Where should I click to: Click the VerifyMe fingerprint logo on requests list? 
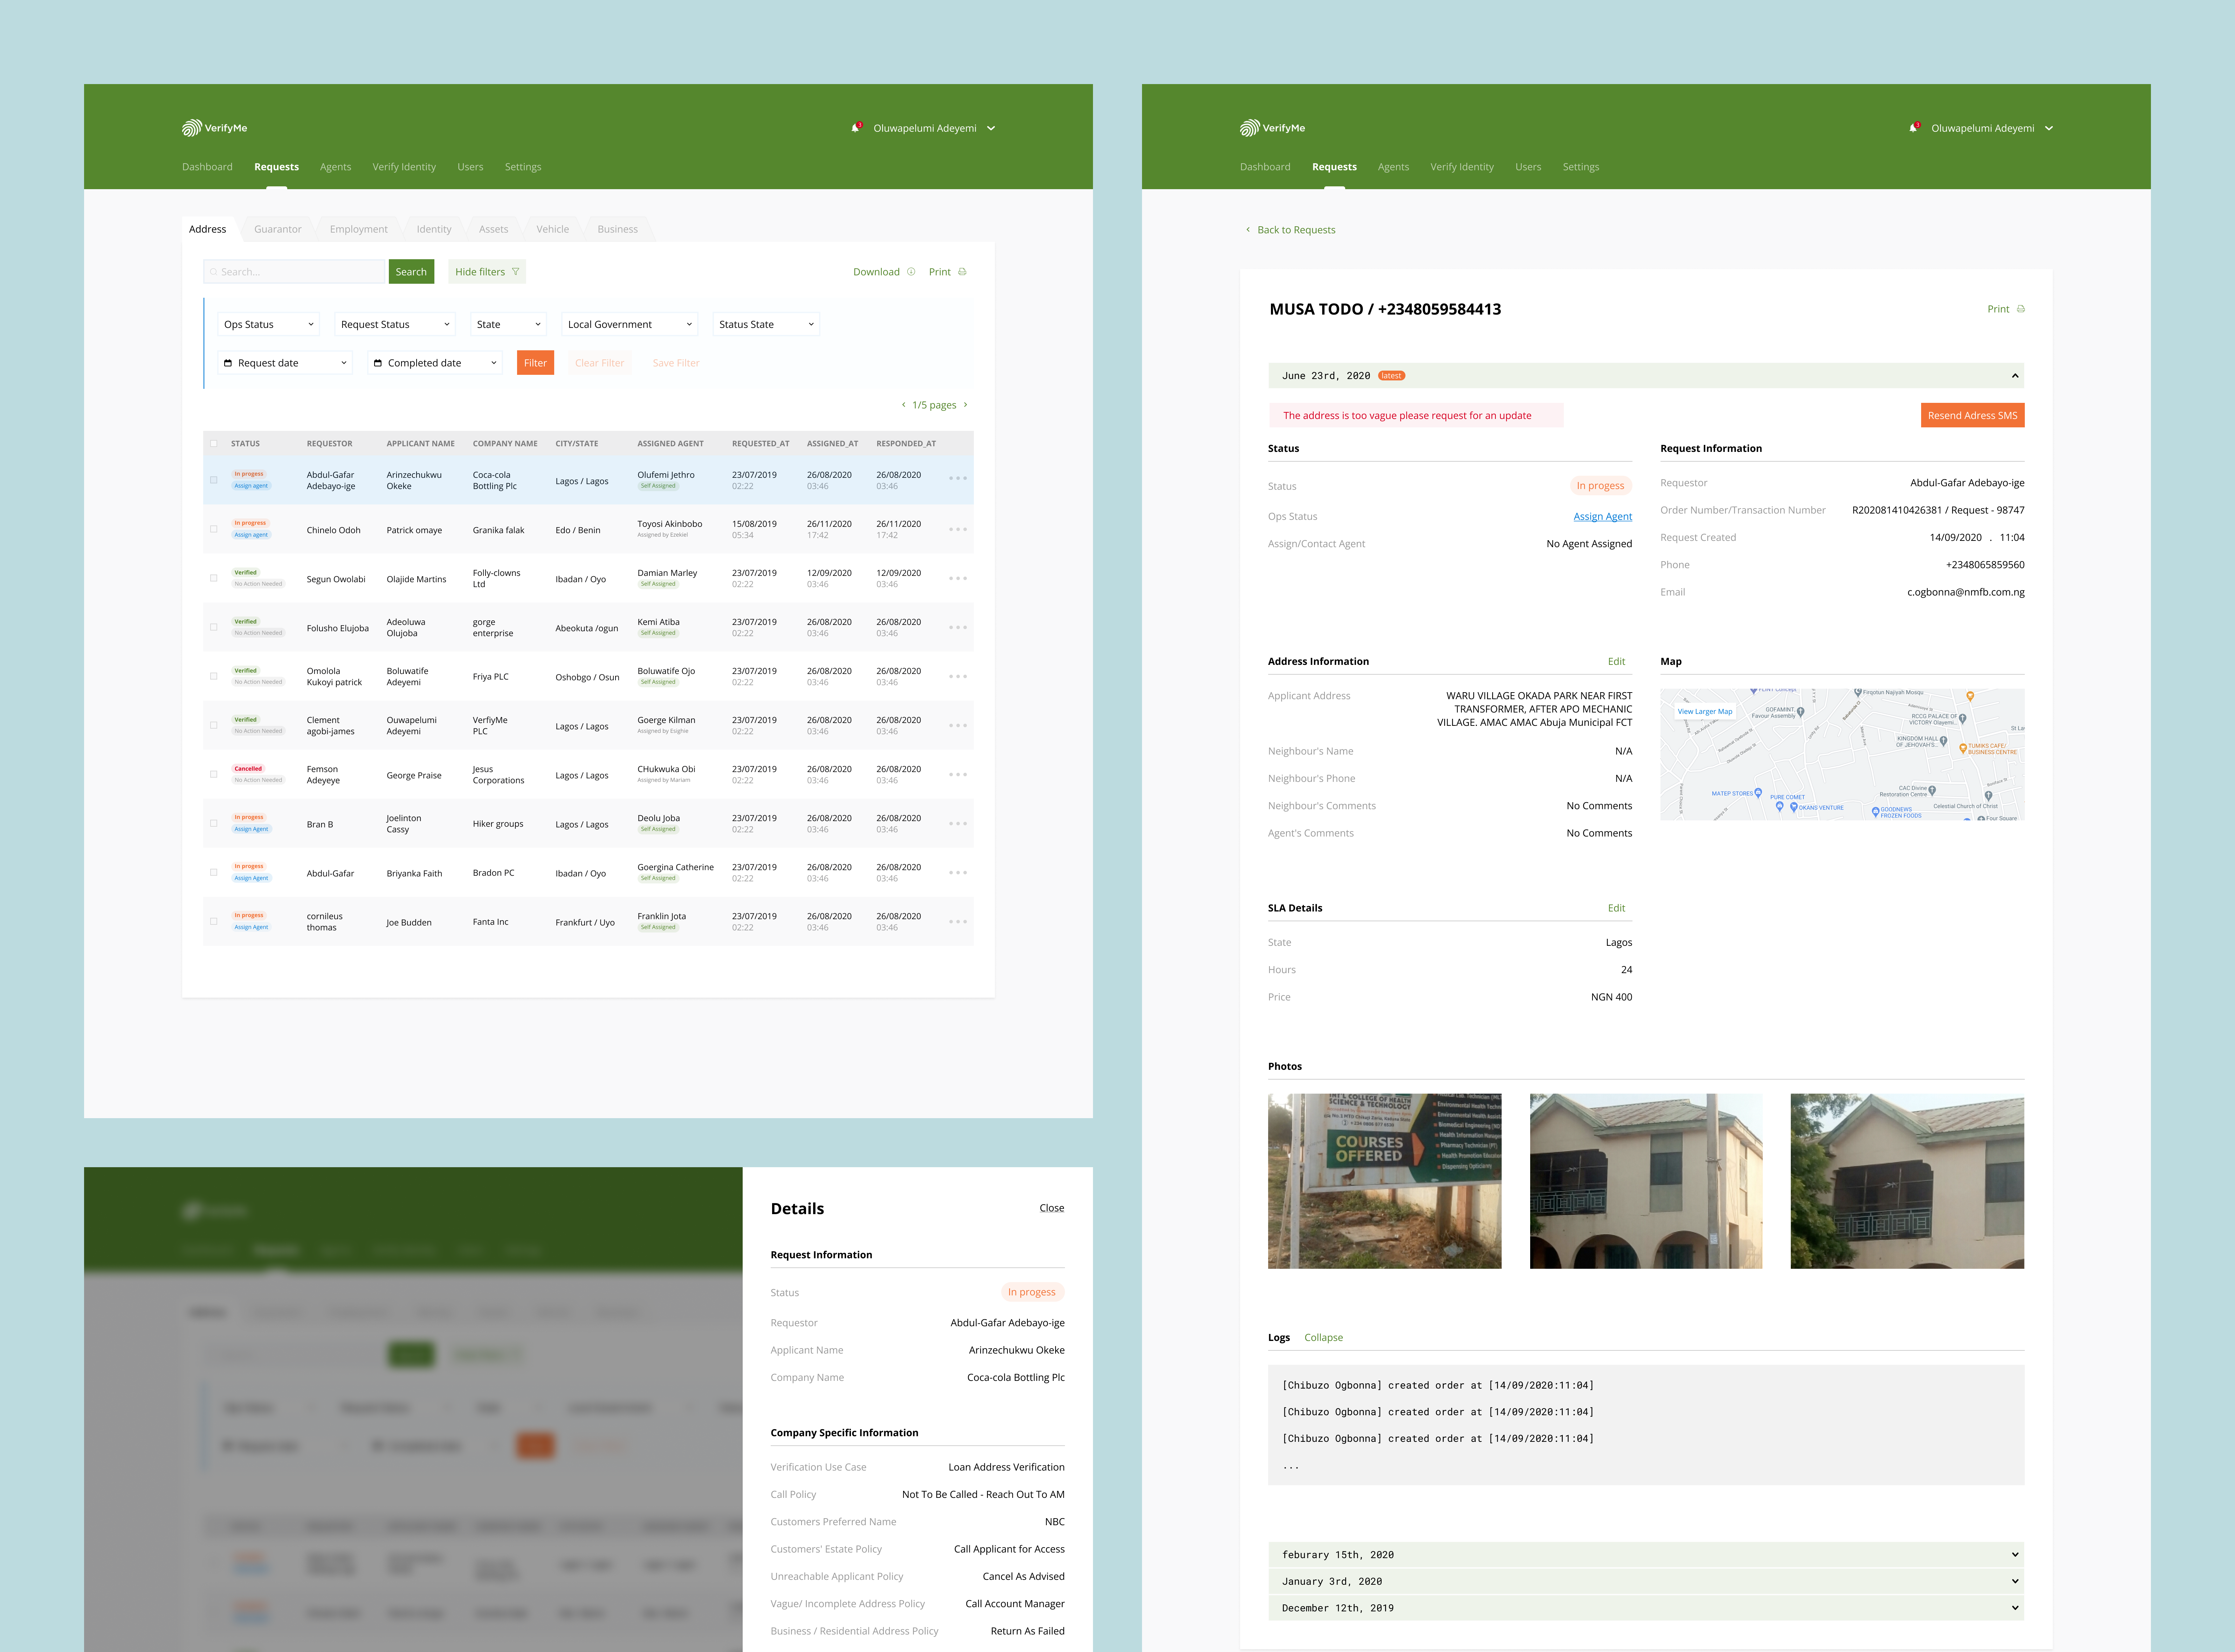[192, 128]
